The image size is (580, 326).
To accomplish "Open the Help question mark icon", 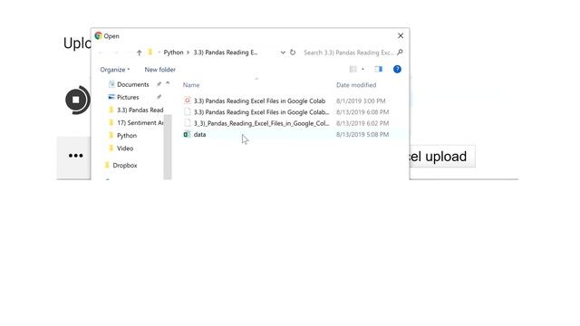I will tap(397, 69).
